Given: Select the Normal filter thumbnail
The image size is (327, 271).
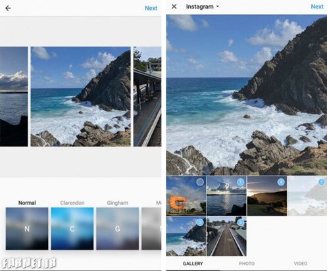Looking at the screenshot, I should click(x=27, y=228).
